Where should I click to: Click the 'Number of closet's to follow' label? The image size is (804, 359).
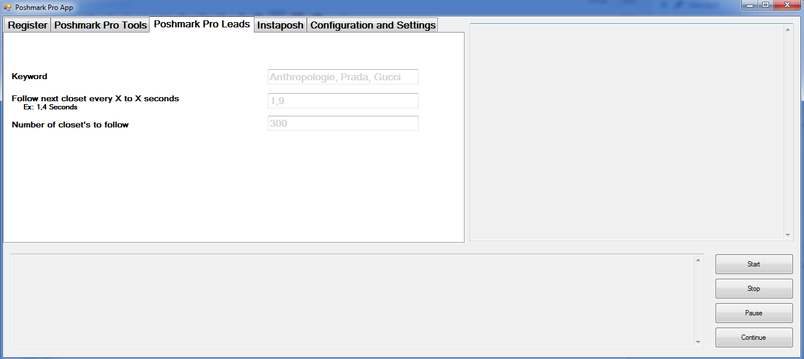coord(70,125)
